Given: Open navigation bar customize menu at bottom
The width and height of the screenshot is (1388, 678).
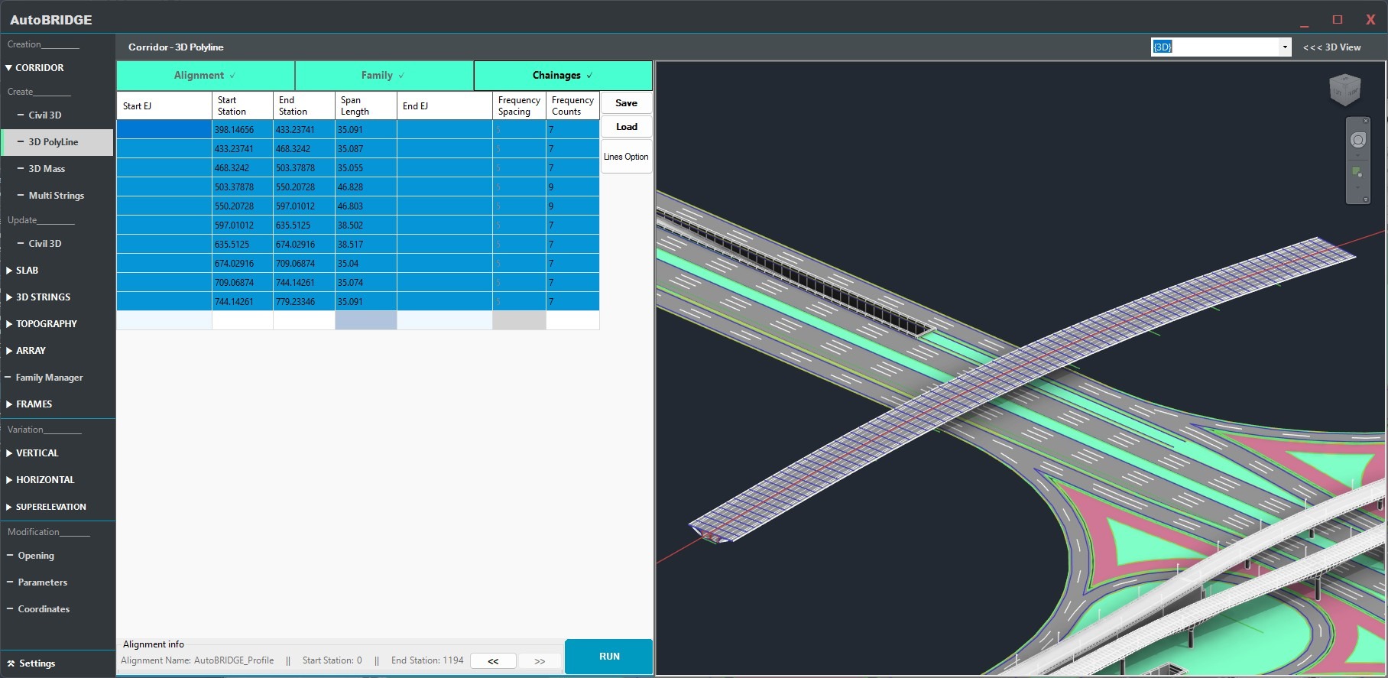Looking at the screenshot, I should click(x=1366, y=200).
